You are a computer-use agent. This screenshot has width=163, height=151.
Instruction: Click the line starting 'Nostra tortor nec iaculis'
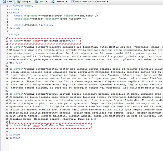[86, 69]
